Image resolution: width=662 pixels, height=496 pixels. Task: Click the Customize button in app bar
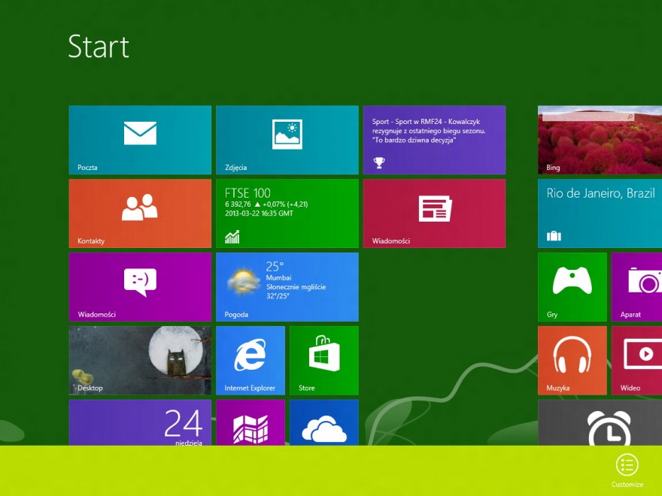pyautogui.click(x=627, y=470)
